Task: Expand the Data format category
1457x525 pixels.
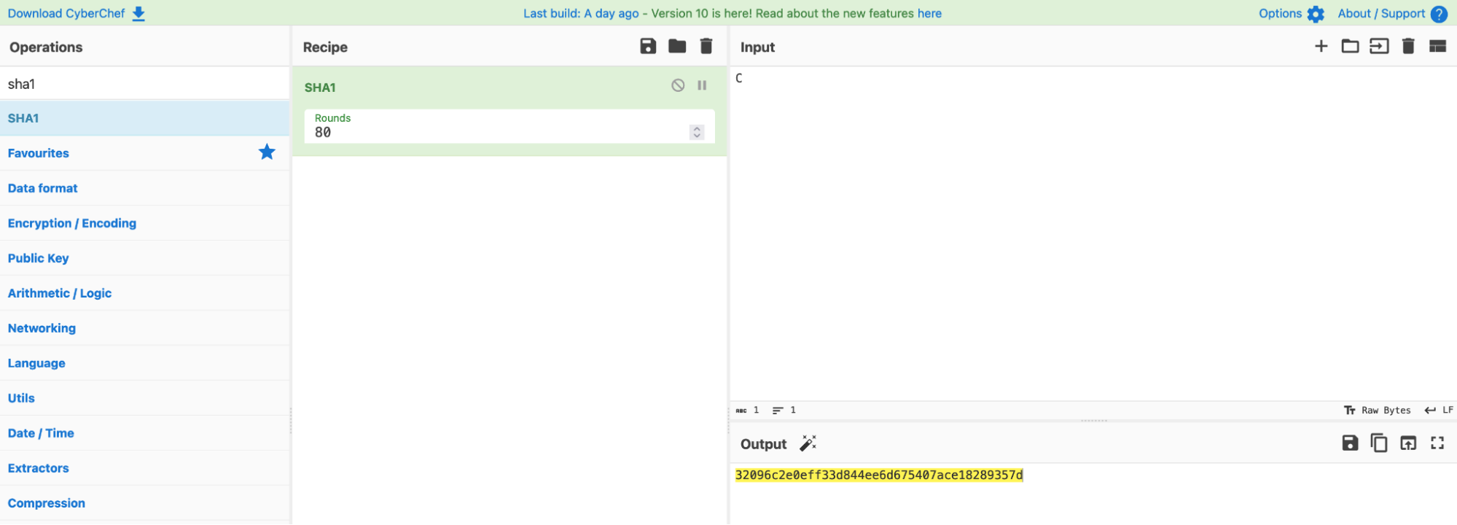Action: pos(144,188)
